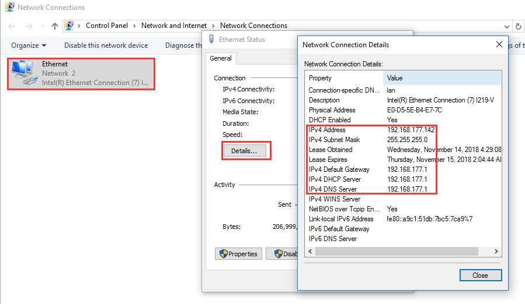Expand chevron after Control Panel breadcrumb
This screenshot has height=304, width=525.
click(134, 26)
